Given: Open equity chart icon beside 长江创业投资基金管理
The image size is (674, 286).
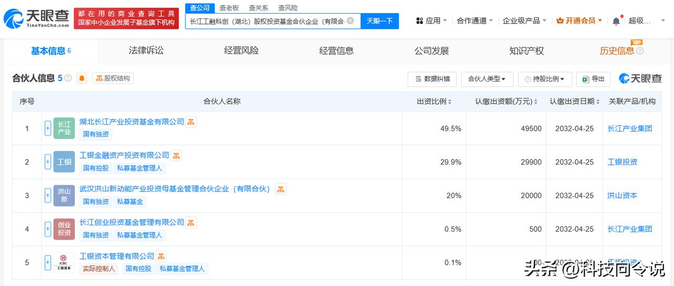Looking at the screenshot, I should point(191,222).
